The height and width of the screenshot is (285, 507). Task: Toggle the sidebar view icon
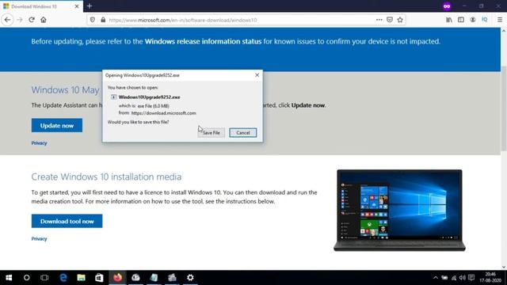pos(461,20)
